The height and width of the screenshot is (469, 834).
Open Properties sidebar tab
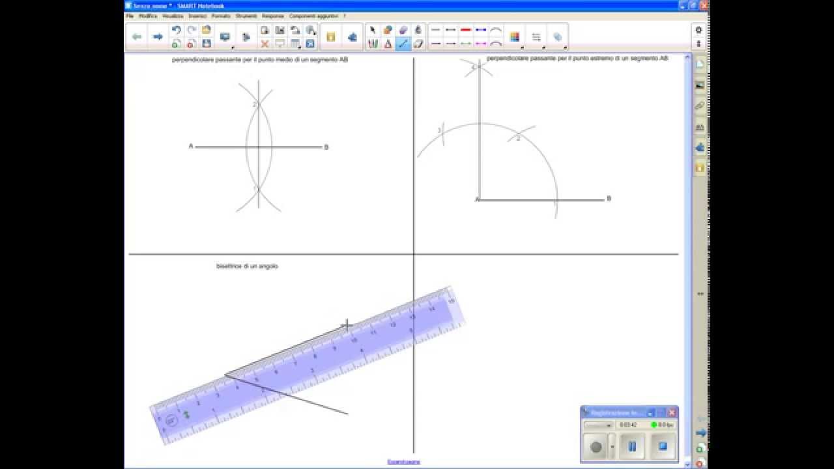click(x=700, y=126)
